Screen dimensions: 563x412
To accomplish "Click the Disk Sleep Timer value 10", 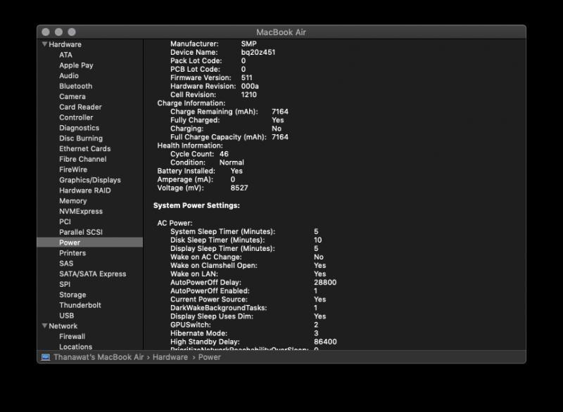I will click(318, 240).
